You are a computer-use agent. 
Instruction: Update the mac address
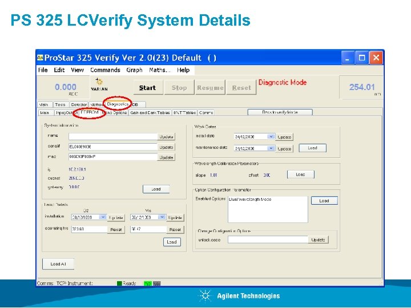166,157
